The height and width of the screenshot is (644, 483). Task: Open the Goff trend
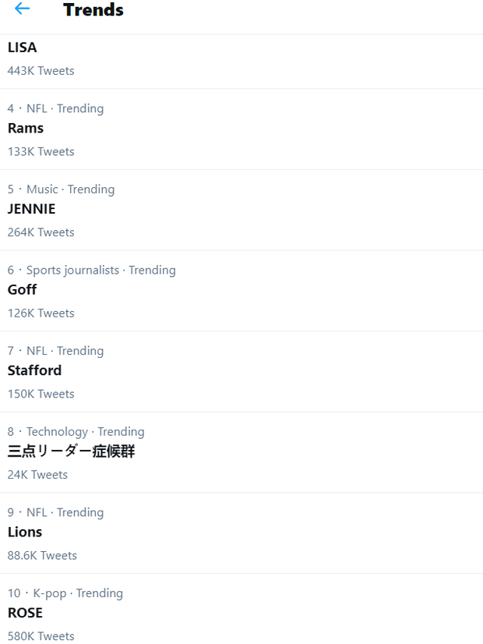click(x=23, y=290)
